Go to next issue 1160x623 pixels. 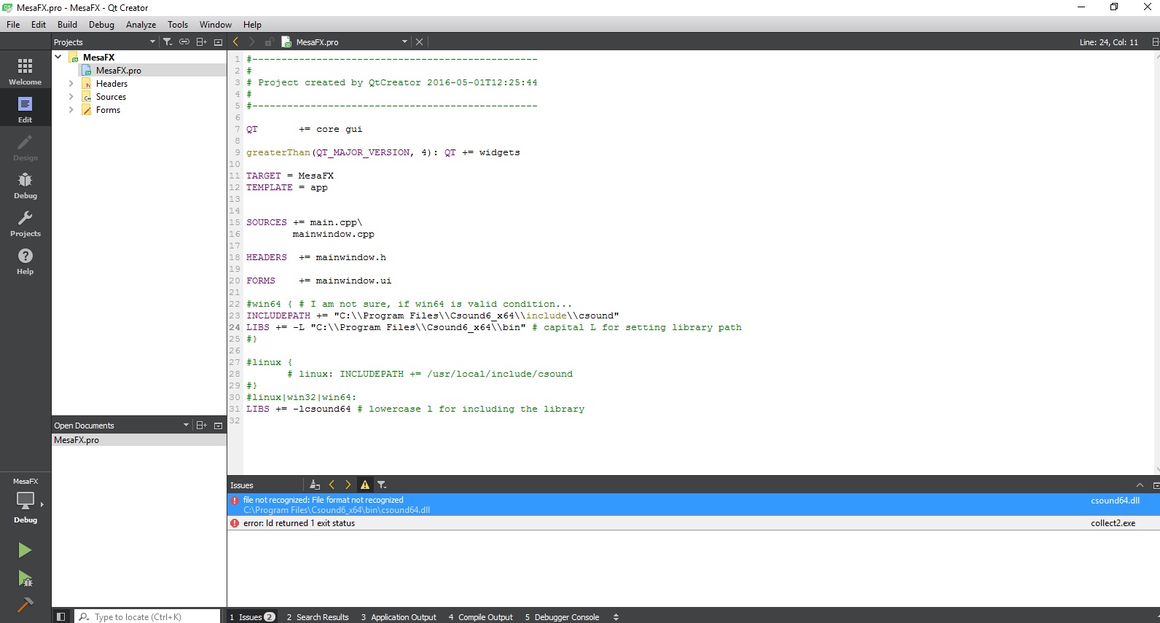click(348, 485)
